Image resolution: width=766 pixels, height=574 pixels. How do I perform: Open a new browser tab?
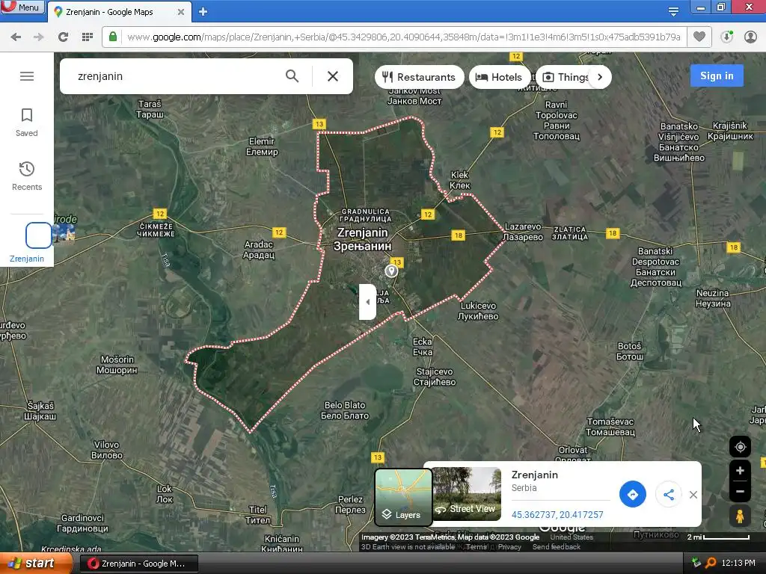(x=203, y=12)
